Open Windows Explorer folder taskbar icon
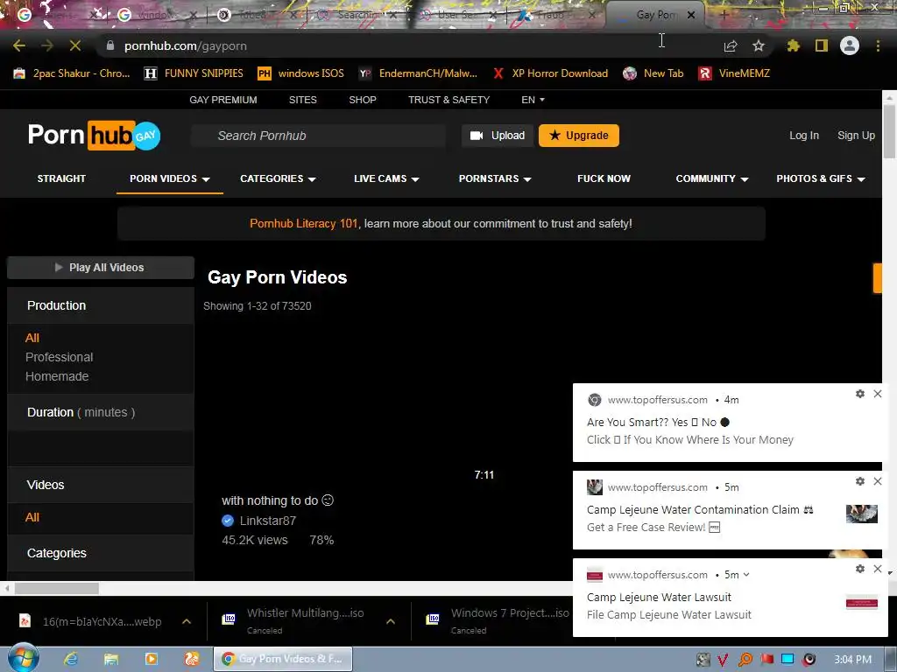Image resolution: width=897 pixels, height=672 pixels. [x=111, y=659]
